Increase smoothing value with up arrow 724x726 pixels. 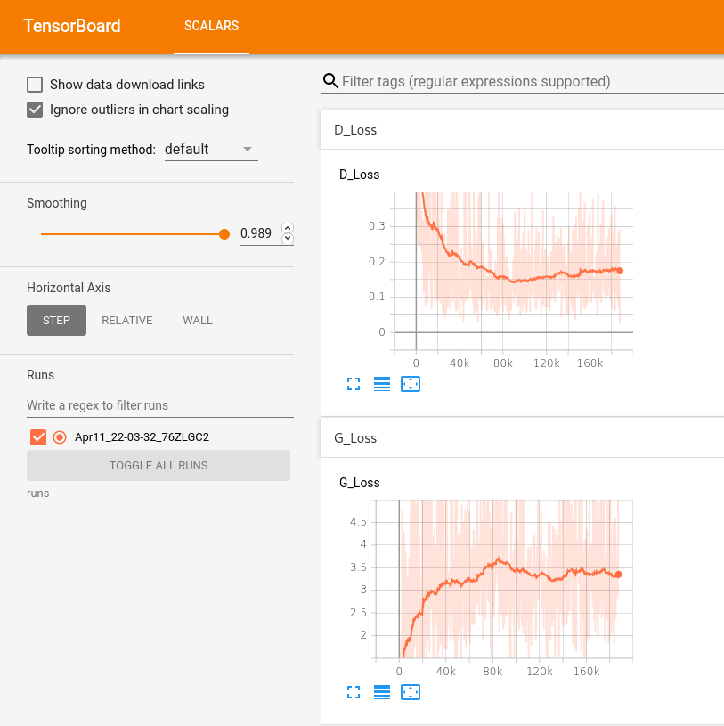(x=287, y=228)
